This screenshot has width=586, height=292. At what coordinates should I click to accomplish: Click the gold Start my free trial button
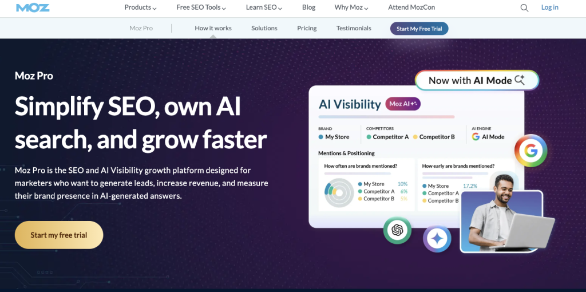point(59,235)
